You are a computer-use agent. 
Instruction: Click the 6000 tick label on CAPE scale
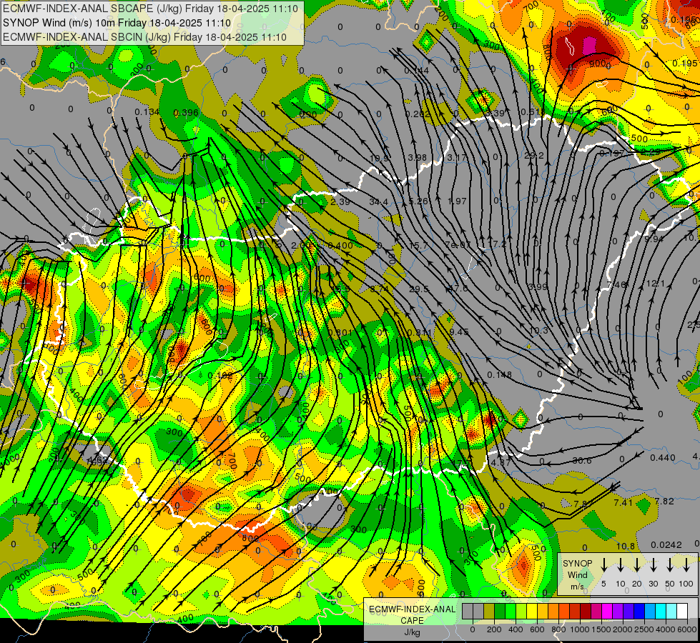click(x=687, y=629)
